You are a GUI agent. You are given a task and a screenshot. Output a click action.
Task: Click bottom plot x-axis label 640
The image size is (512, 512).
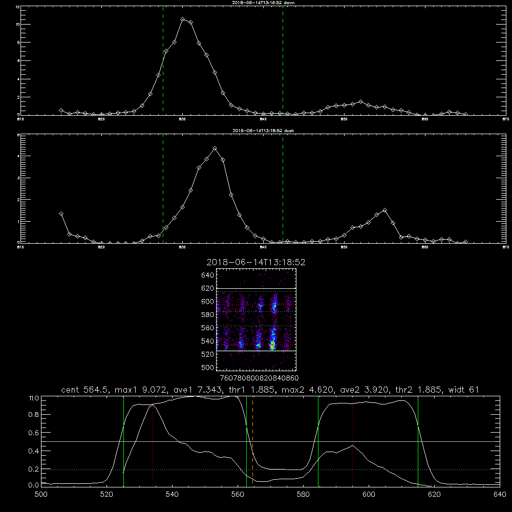tap(500, 495)
